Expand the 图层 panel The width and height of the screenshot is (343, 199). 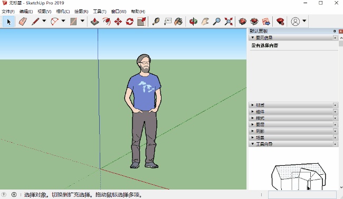(x=253, y=124)
